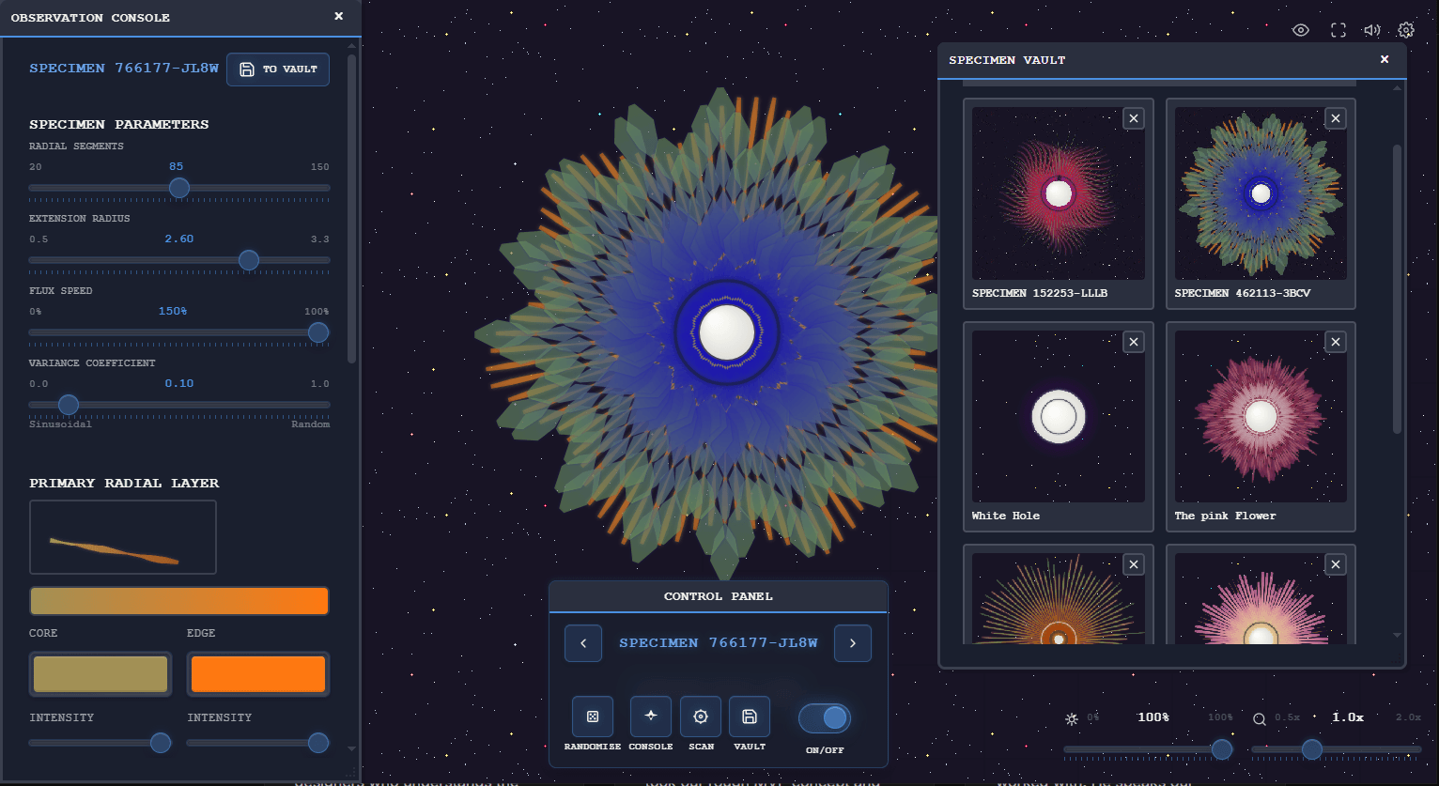Open settings with the gear icon

(1406, 29)
